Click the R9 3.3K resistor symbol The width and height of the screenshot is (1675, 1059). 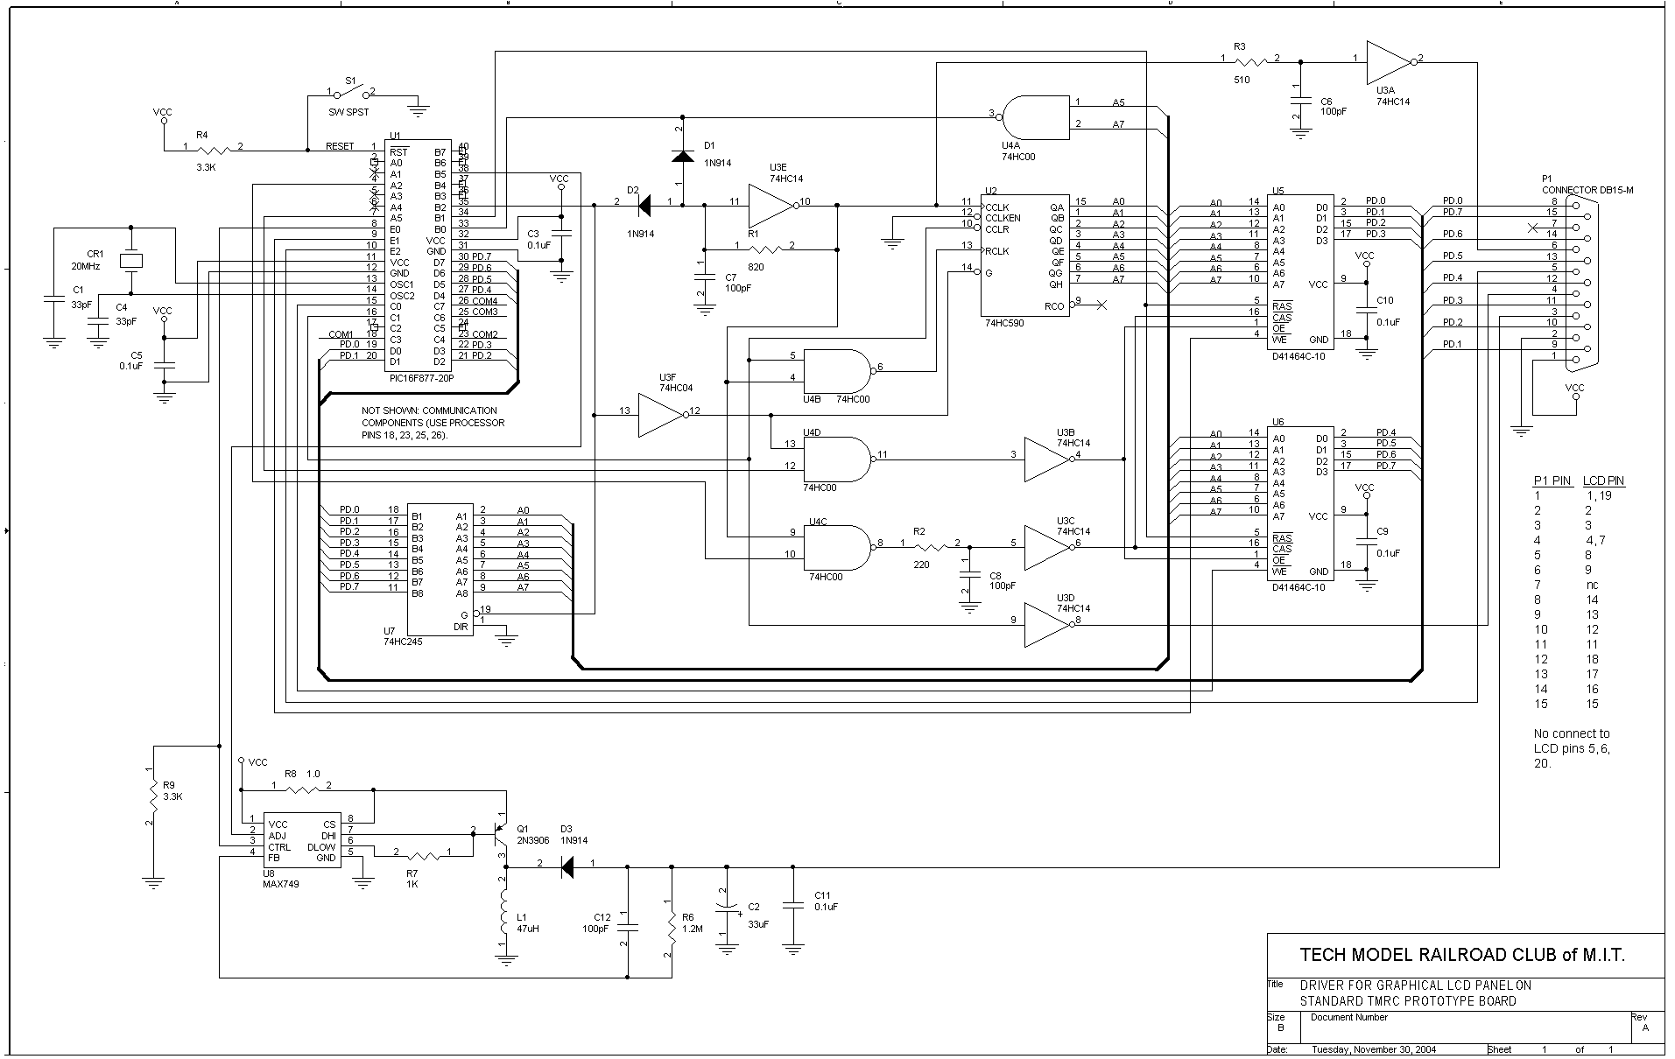[153, 796]
